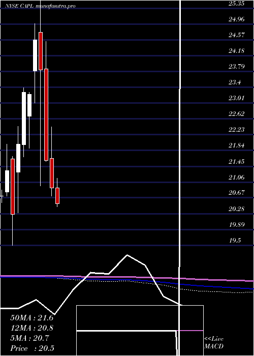Select the tallest red candlestick body

(x=46, y=114)
